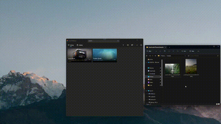This screenshot has width=221, height=124.
Task: Click the plus add icon in photo app toolbar
Action: (123, 45)
